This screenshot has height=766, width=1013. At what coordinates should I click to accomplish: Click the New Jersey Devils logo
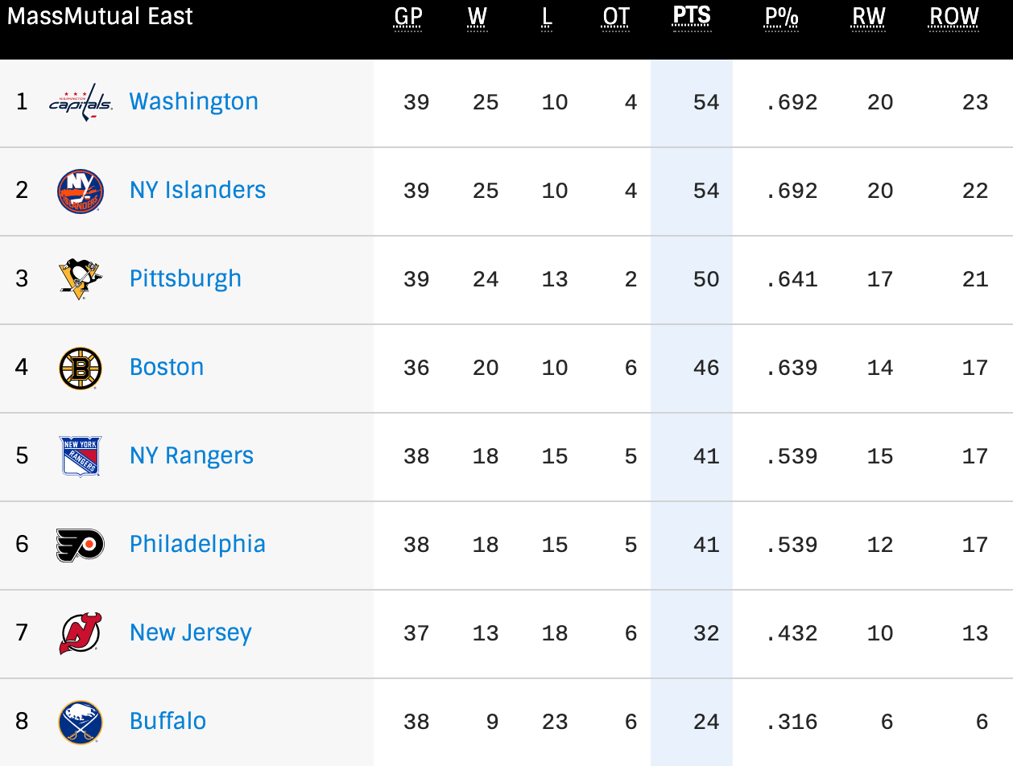81,633
